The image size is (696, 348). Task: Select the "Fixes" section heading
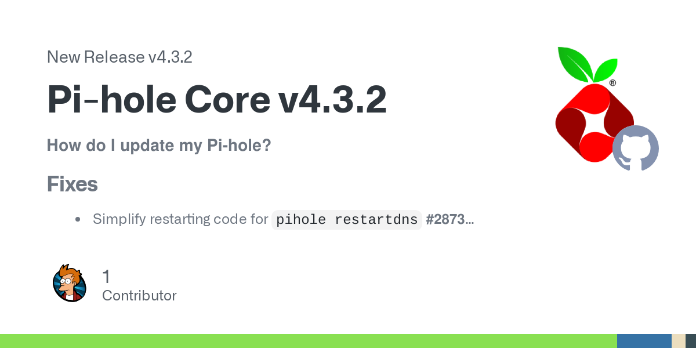point(72,184)
